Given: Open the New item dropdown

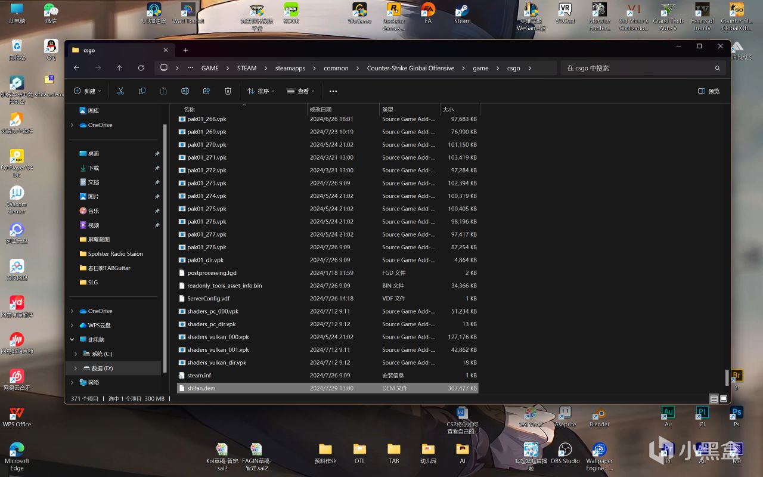Looking at the screenshot, I should click(x=87, y=91).
